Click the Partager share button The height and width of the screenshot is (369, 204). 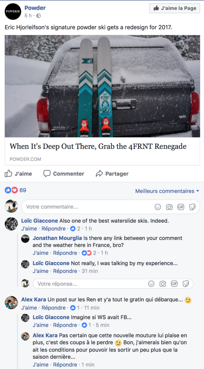pyautogui.click(x=112, y=174)
